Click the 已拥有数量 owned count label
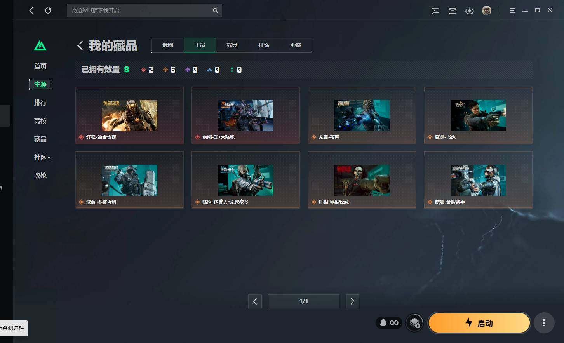 click(100, 70)
